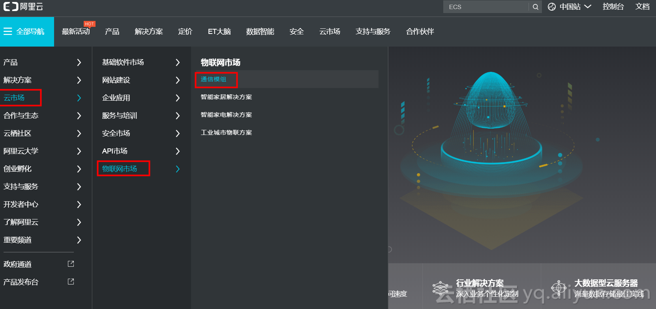The height and width of the screenshot is (309, 656).
Task: Click the 物联网市场 panel heading
Action: pos(220,62)
